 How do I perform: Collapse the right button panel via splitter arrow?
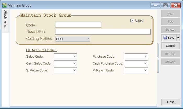click(x=158, y=58)
